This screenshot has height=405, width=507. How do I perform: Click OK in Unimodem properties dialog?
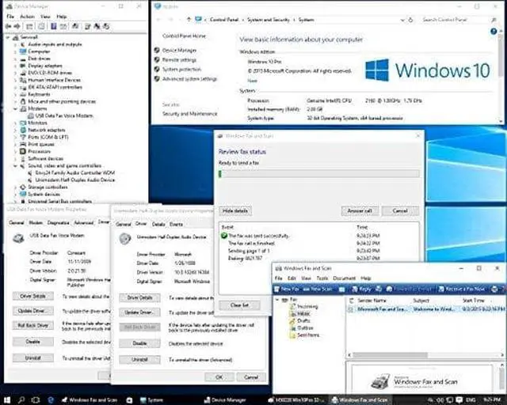[x=219, y=377]
